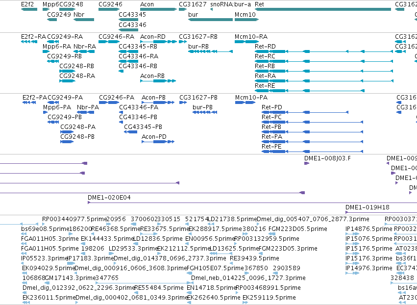
Task: Click the Acon gene glyph bar
Action: click(158, 9)
